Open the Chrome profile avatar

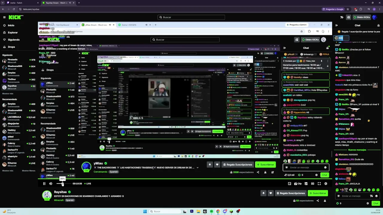pos(374,9)
